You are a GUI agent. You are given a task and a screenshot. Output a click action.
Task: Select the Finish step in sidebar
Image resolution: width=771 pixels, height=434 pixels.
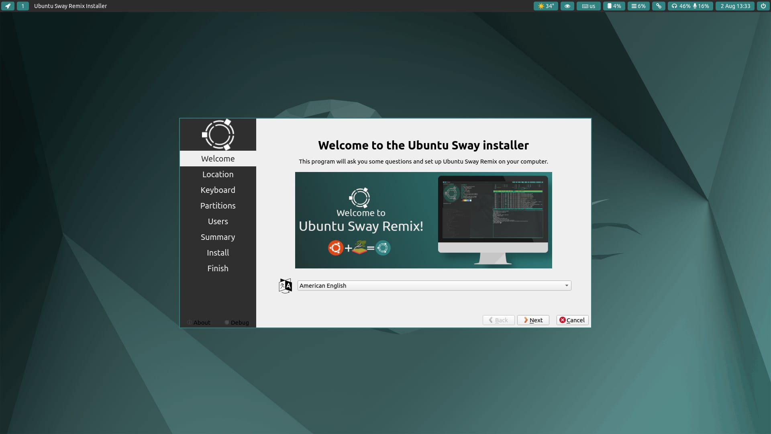[218, 268]
